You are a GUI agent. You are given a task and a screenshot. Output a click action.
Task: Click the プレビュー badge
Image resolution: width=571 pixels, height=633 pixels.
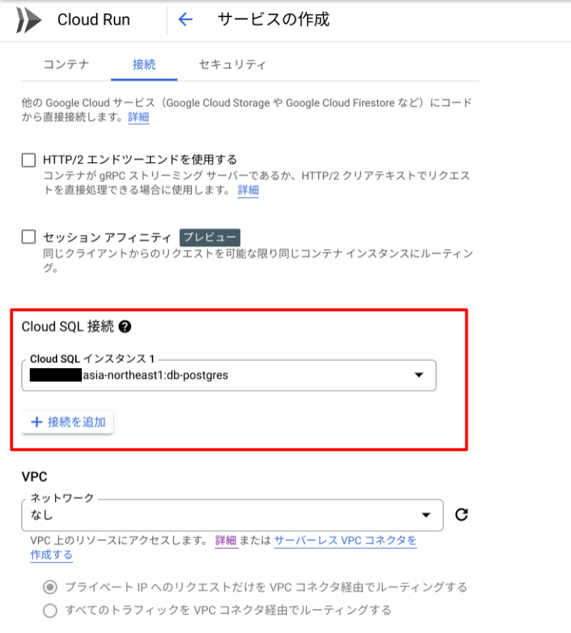210,237
